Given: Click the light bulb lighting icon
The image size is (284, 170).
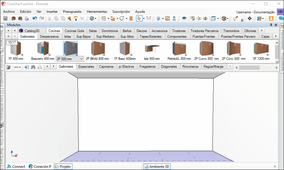Looking at the screenshot, I should [x=235, y=18].
